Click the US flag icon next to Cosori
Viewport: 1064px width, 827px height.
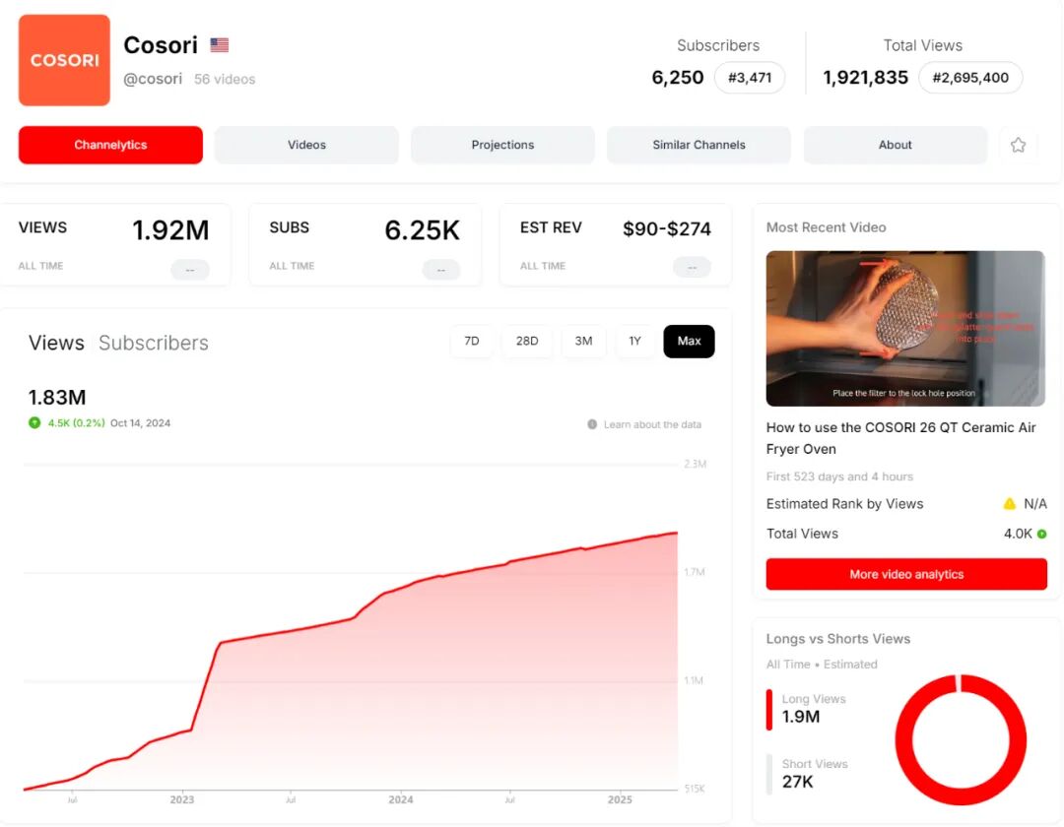point(218,43)
